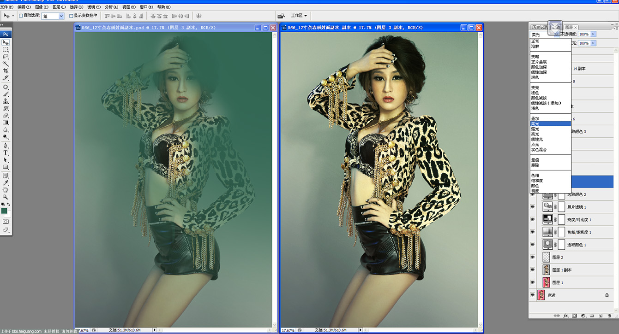Select the Notes tool
619x334 pixels.
tap(6, 176)
